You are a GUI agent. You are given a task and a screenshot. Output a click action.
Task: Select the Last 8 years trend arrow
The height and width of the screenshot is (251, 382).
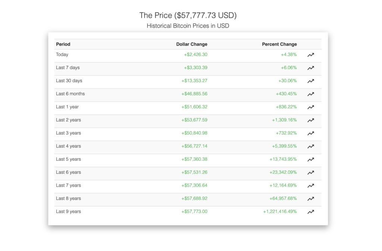pos(310,199)
